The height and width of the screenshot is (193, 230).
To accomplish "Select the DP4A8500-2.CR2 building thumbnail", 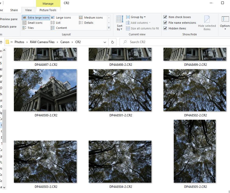I will [x=45, y=90].
